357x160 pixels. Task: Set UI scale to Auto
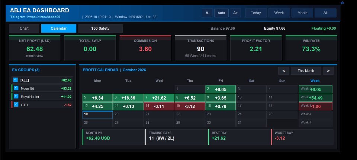click(221, 13)
